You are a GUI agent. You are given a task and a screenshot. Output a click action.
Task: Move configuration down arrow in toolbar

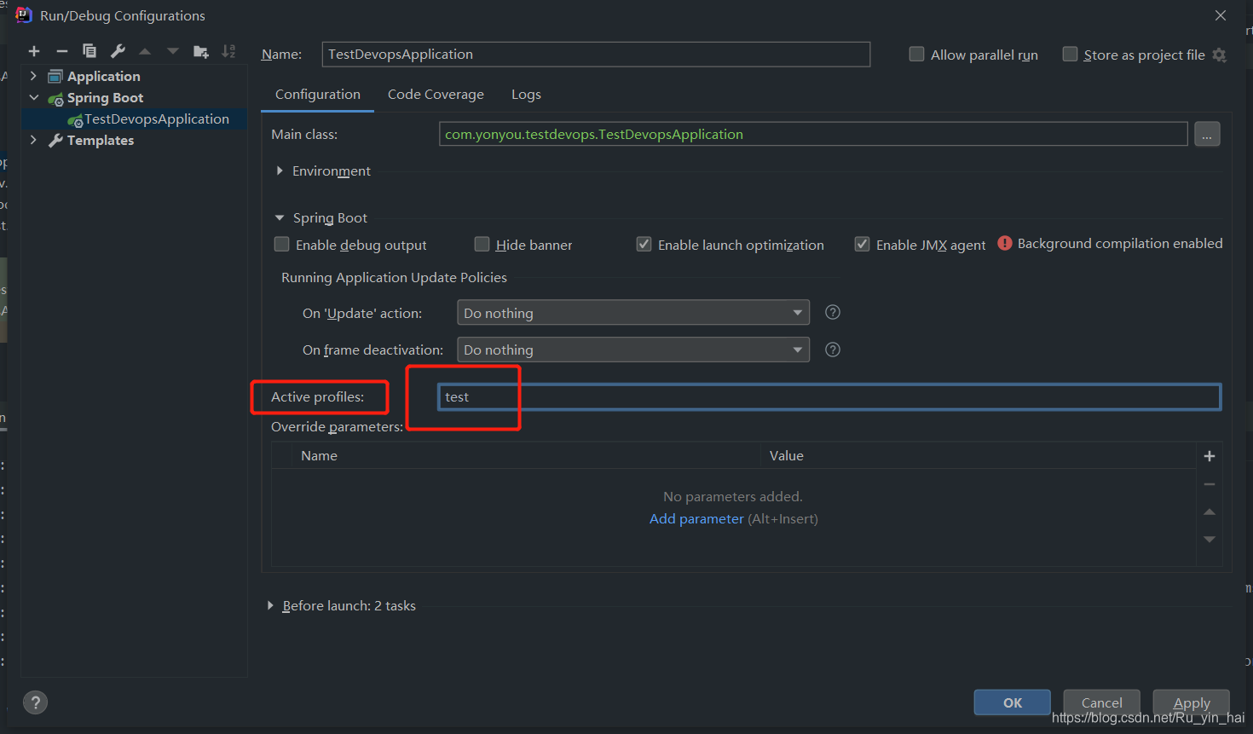tap(173, 51)
